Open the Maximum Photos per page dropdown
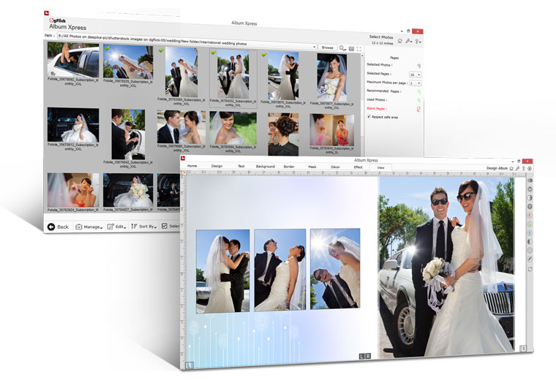Image resolution: width=556 pixels, height=380 pixels. [x=416, y=83]
